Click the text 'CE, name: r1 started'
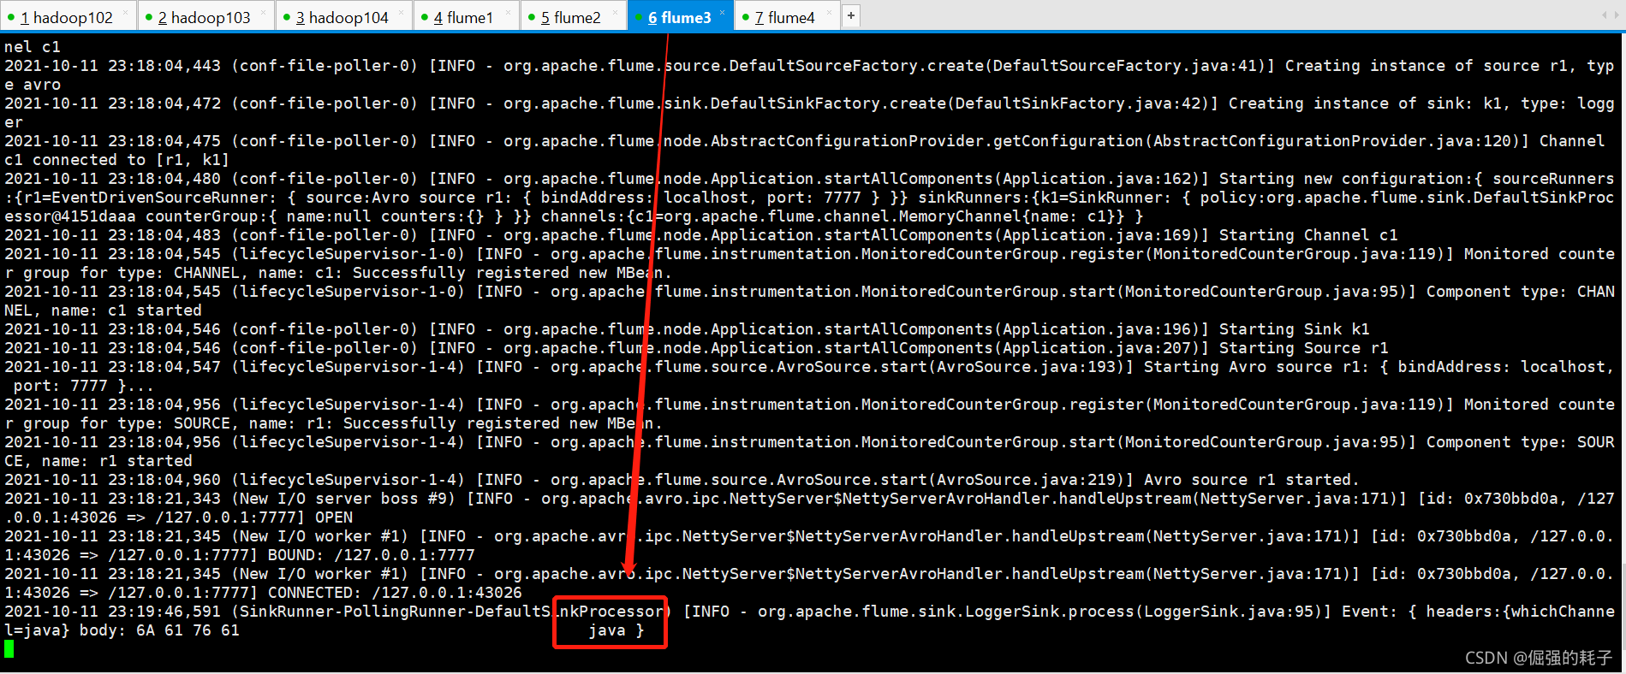The height and width of the screenshot is (674, 1626). [98, 461]
